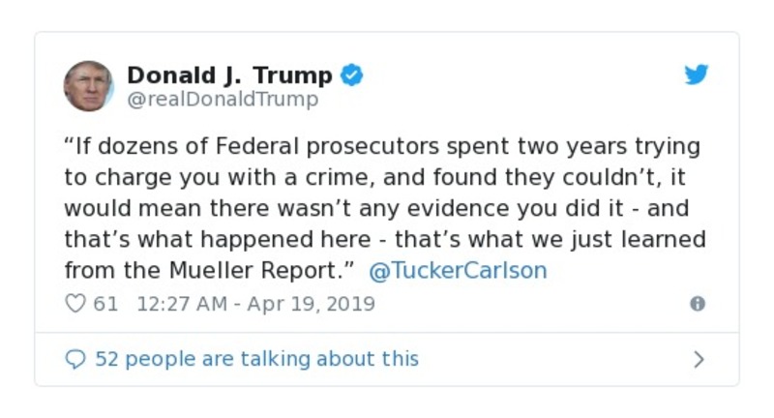Screen dimensions: 774x418
Task: Open the Donald J. Trump display name
Action: pyautogui.click(x=229, y=75)
